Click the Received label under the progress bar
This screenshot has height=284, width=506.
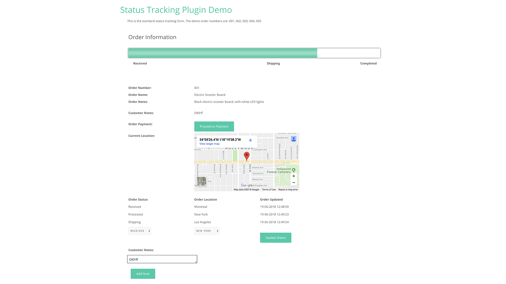[140, 63]
